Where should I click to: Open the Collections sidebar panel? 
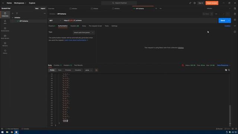tap(5, 15)
